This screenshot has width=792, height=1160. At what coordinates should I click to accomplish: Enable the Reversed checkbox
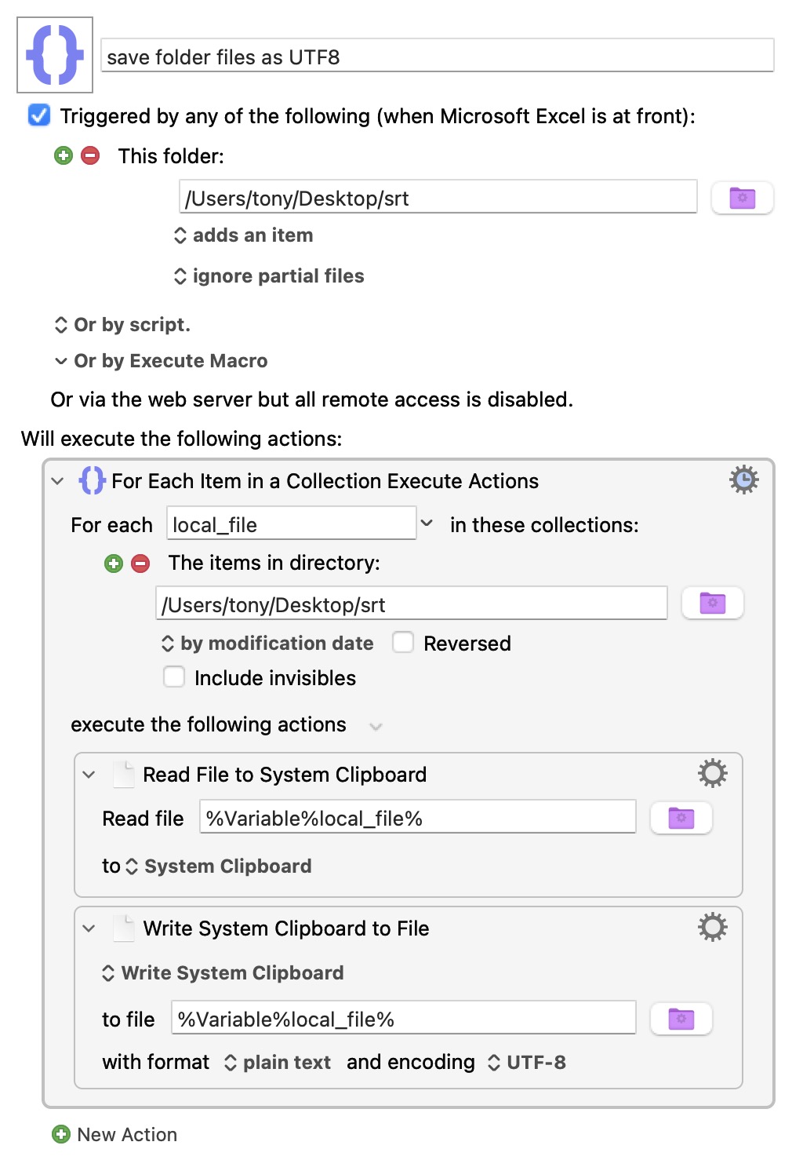[x=403, y=643]
